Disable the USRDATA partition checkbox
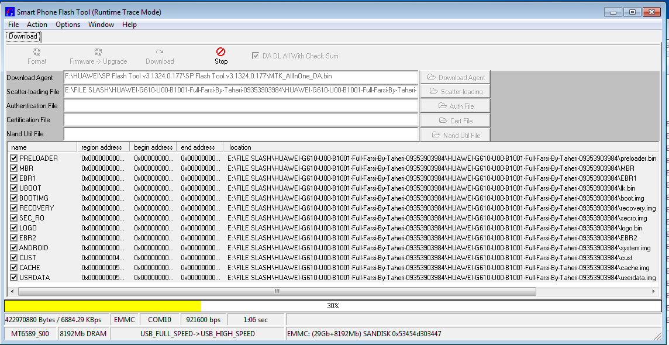 pyautogui.click(x=14, y=278)
